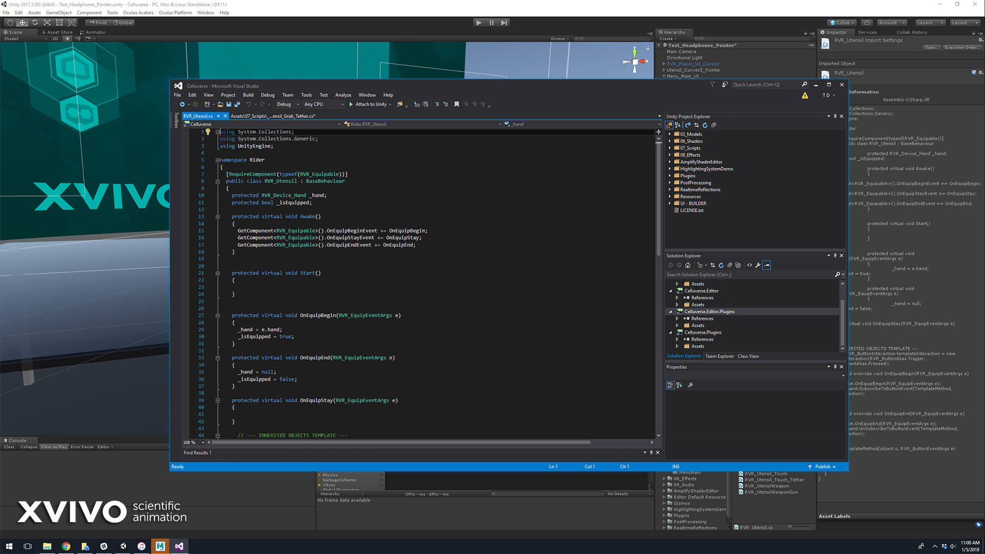
Task: Click Navigate Backward arrow in Visual Studio
Action: pyautogui.click(x=182, y=104)
